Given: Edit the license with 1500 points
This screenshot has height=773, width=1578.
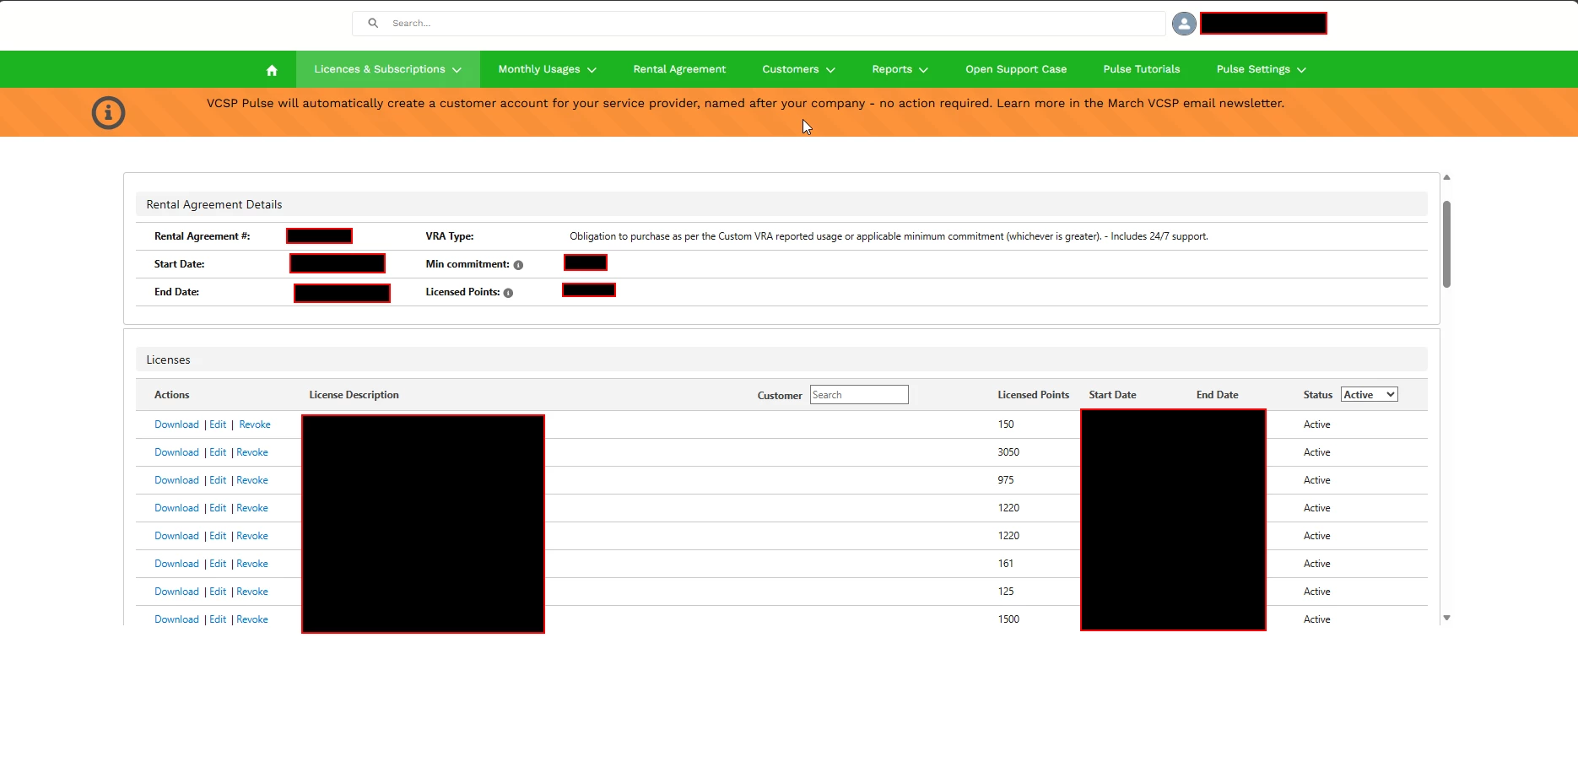Looking at the screenshot, I should click(x=218, y=619).
